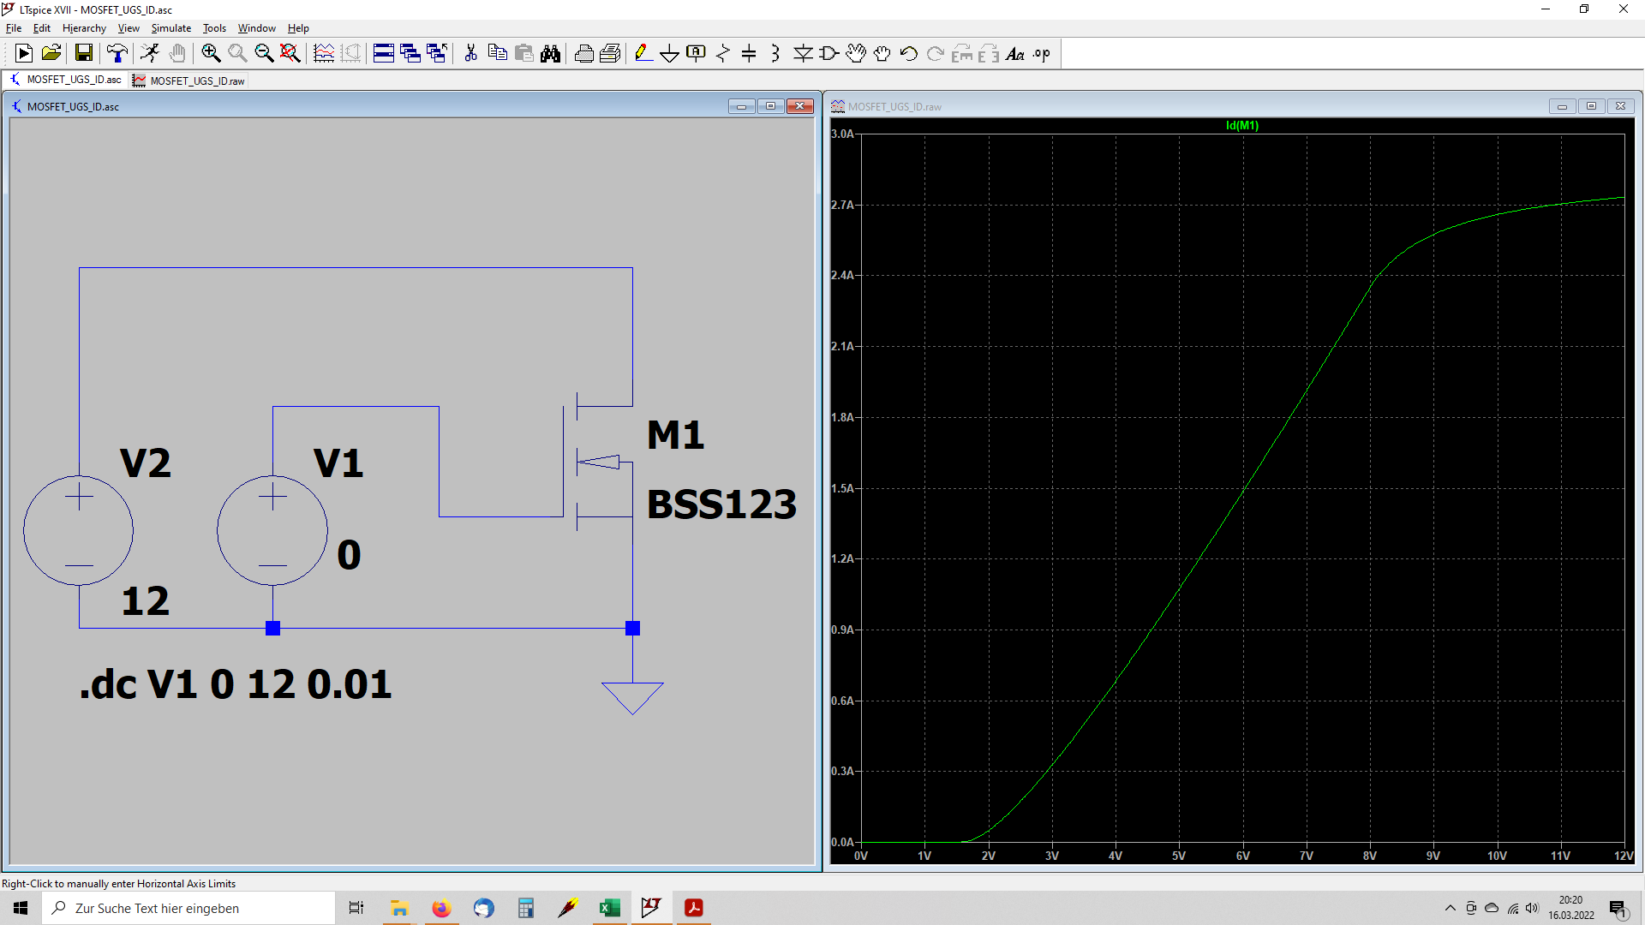Select the Cut scissors tool

point(470,53)
